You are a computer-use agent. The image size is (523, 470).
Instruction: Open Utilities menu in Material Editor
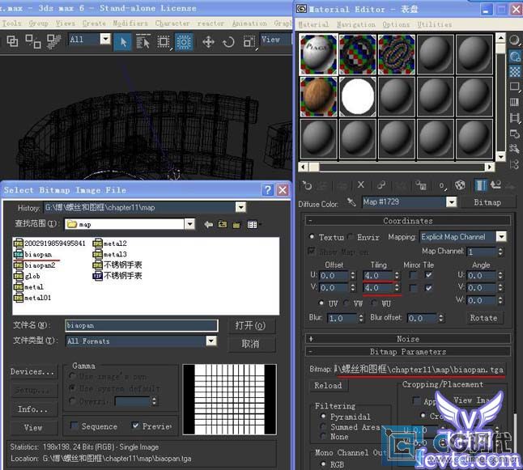click(x=434, y=24)
